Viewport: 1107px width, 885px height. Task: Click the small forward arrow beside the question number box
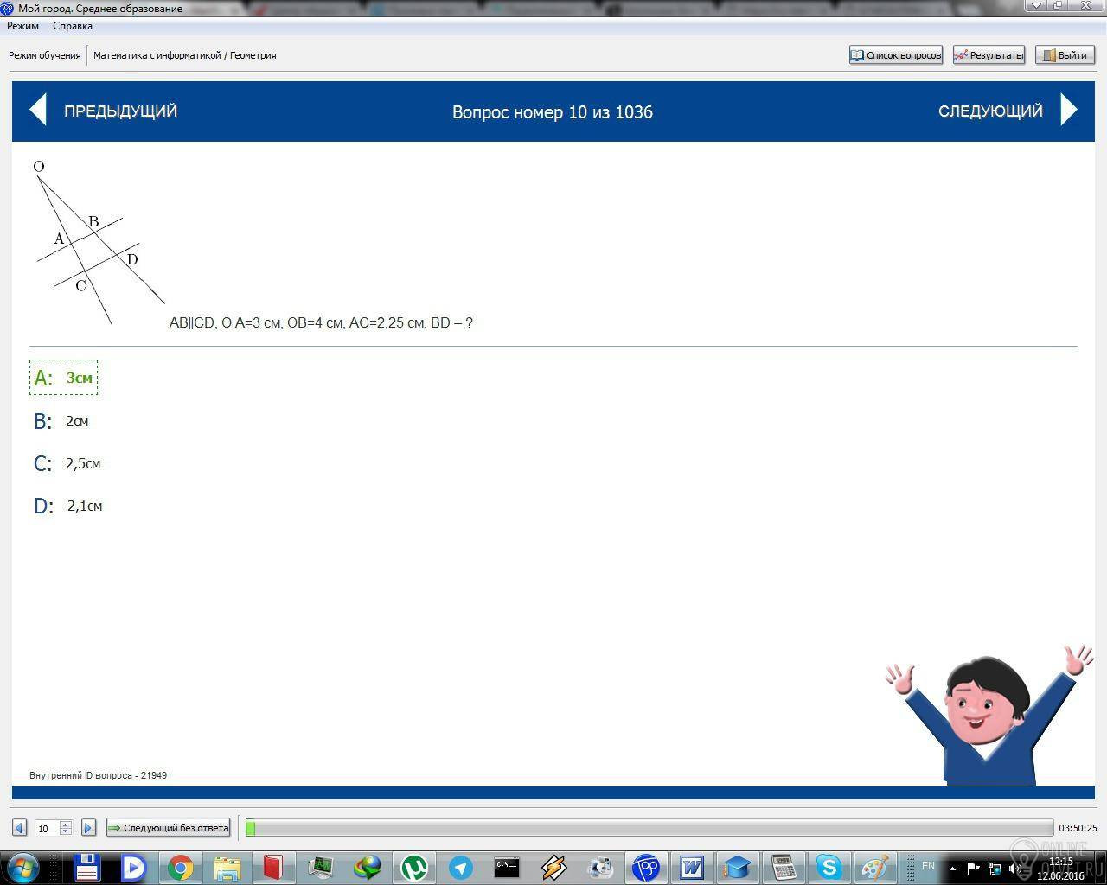pos(88,828)
